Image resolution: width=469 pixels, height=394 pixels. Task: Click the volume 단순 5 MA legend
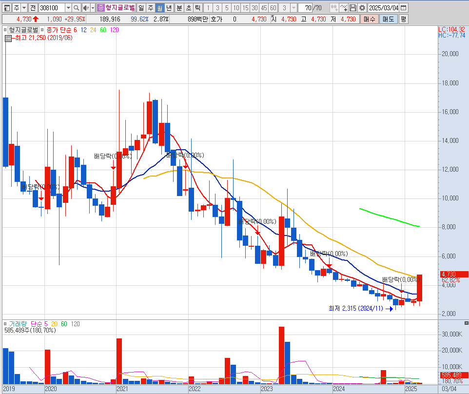39,324
